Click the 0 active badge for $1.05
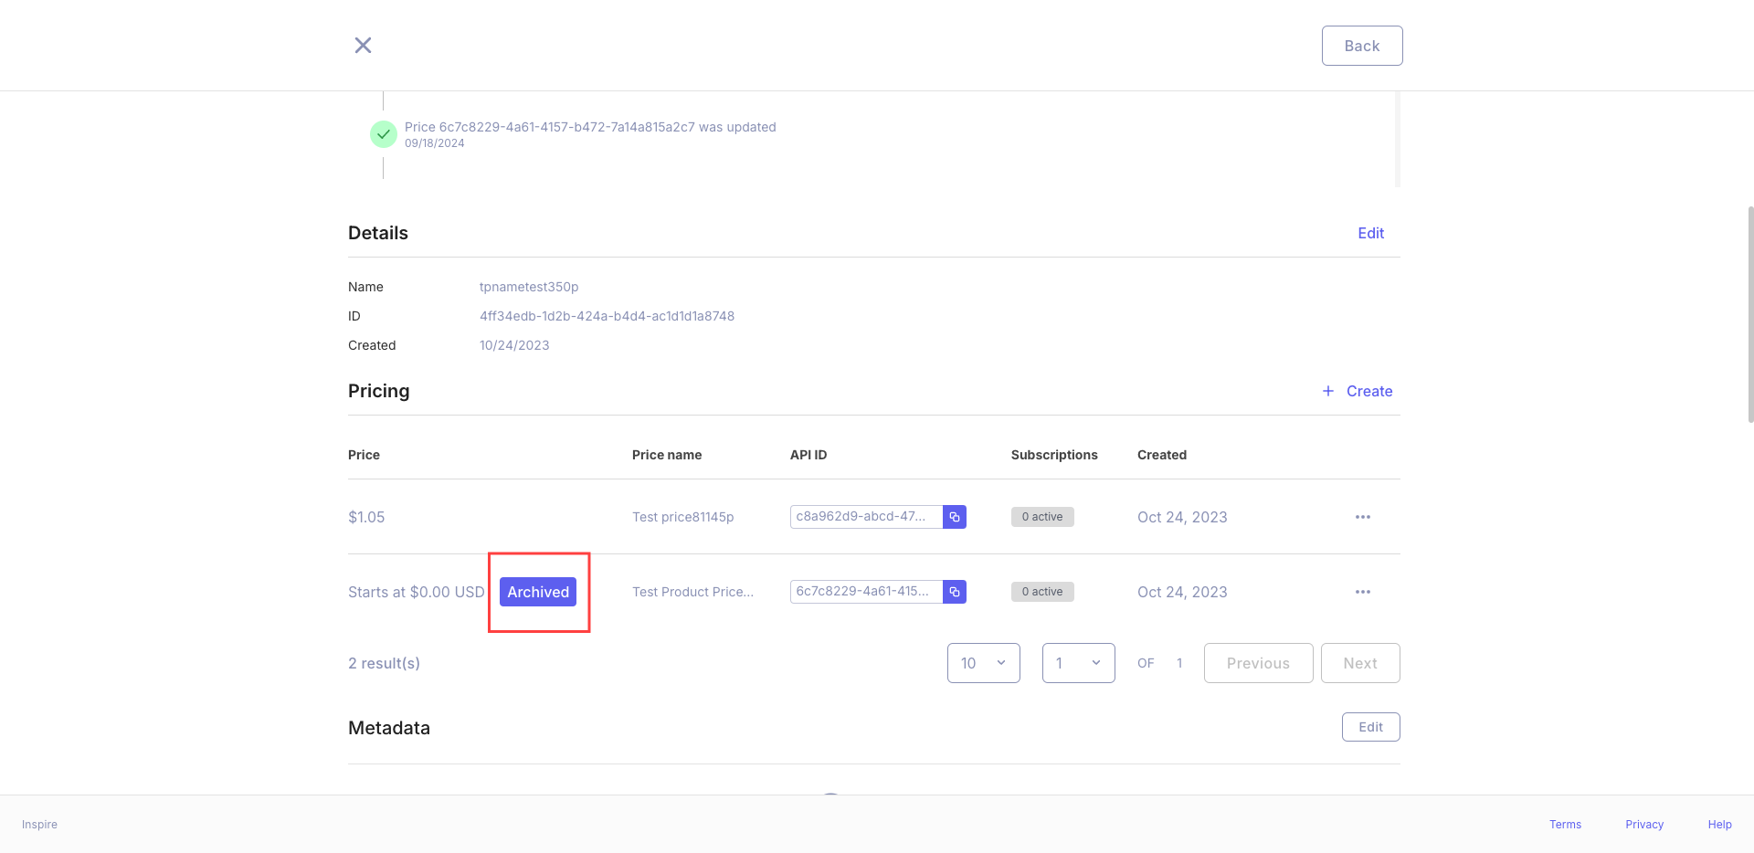 point(1042,517)
